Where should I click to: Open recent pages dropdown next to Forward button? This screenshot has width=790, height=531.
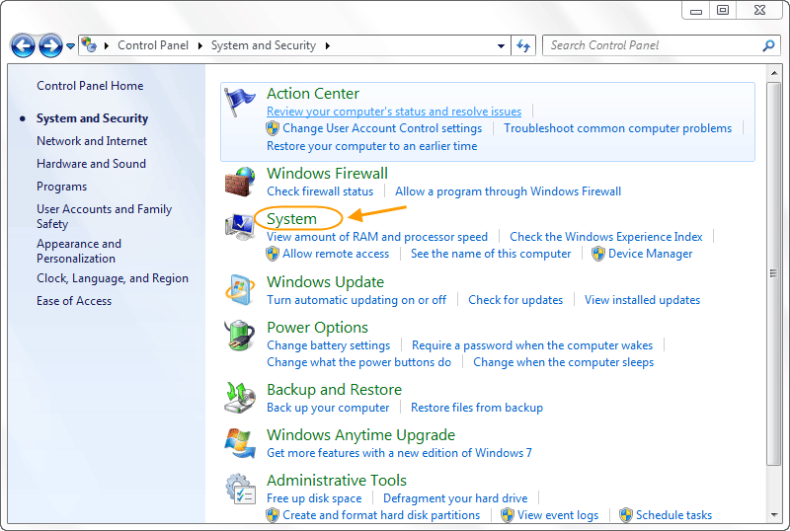coord(70,46)
